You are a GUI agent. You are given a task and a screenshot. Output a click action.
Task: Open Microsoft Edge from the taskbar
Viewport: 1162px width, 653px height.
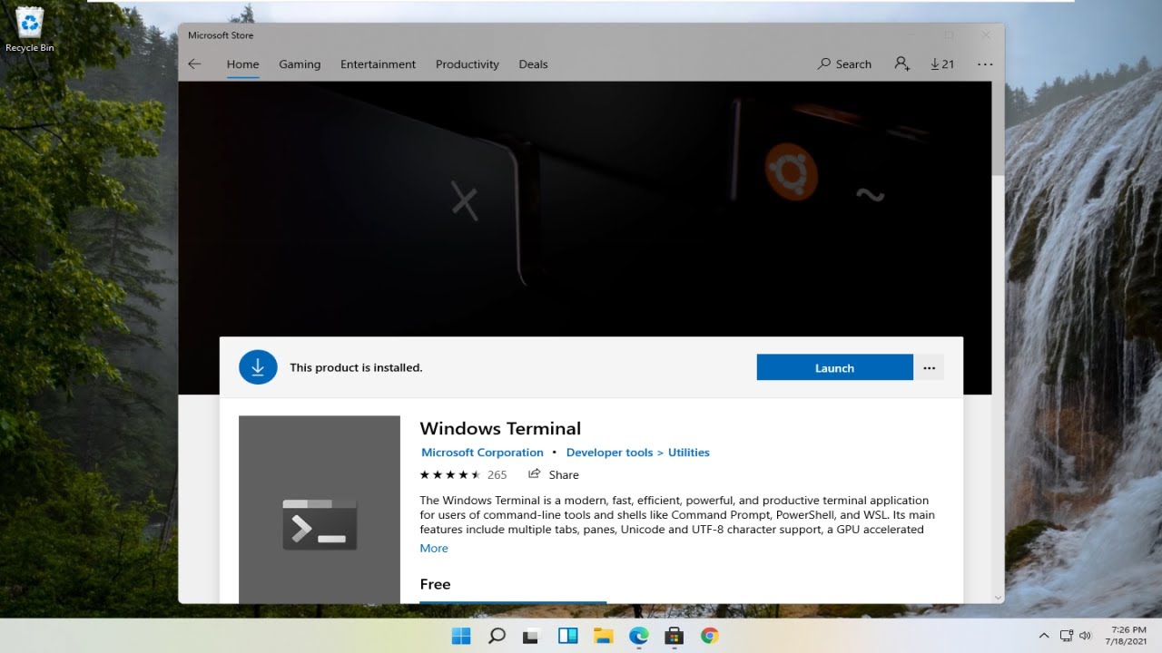[639, 636]
